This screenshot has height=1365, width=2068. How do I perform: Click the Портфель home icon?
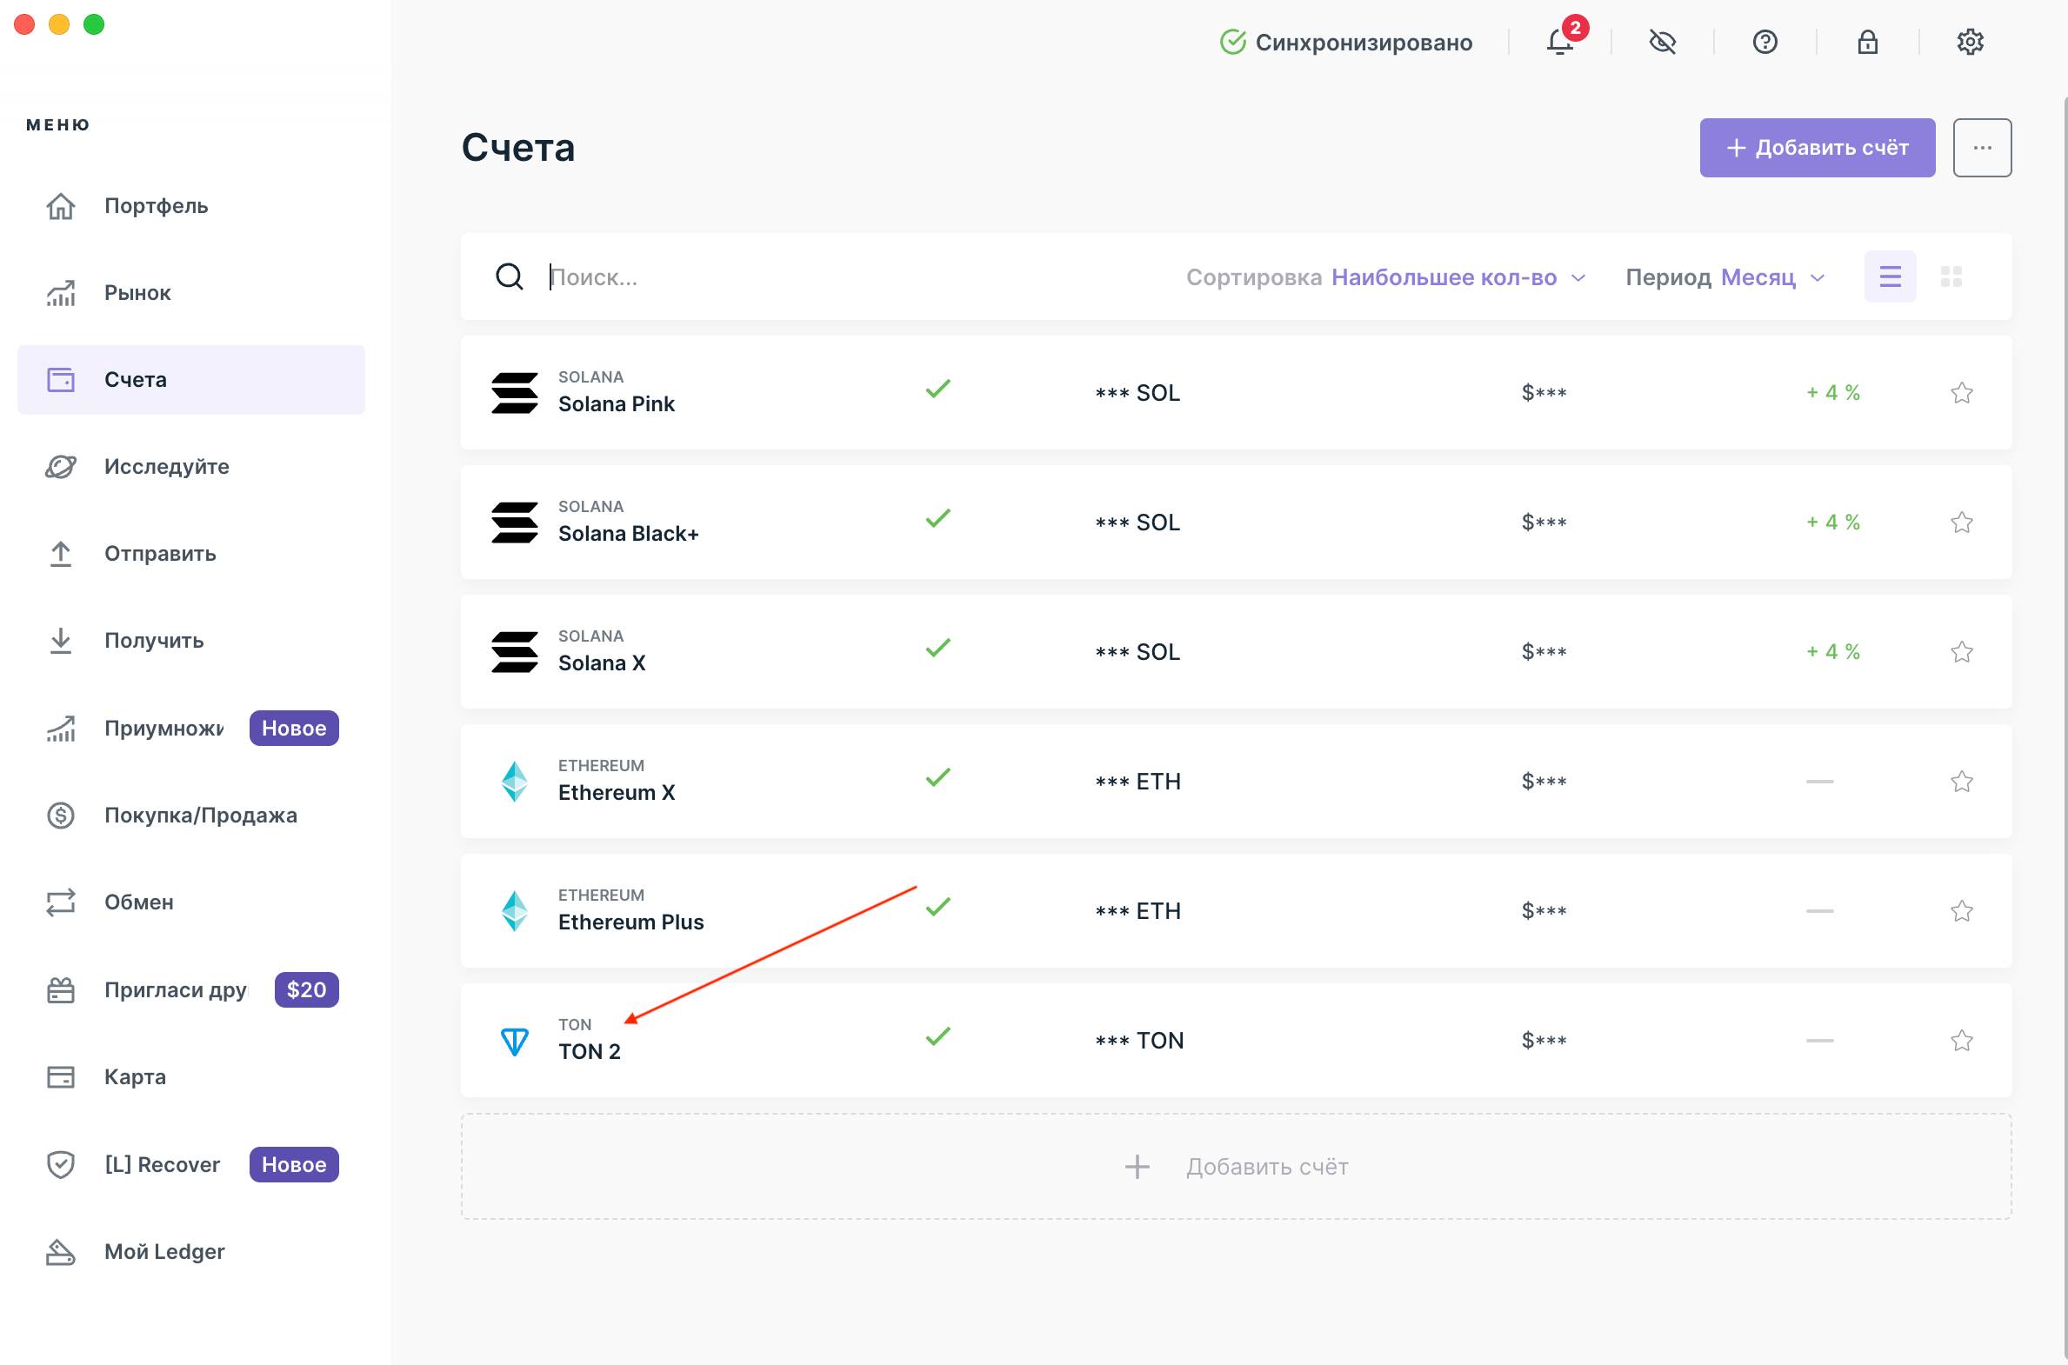61,206
